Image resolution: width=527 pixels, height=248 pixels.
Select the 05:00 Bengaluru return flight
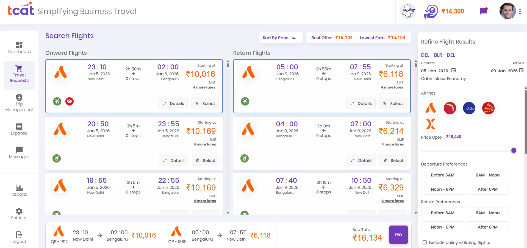click(x=393, y=104)
